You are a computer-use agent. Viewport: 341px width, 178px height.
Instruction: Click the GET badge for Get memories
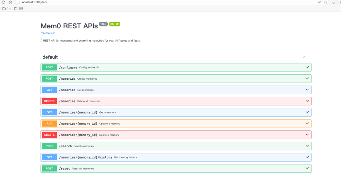49,90
